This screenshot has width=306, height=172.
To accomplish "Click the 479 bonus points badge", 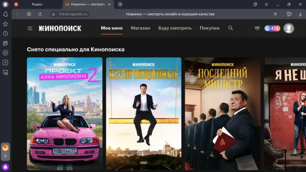I will (x=272, y=28).
